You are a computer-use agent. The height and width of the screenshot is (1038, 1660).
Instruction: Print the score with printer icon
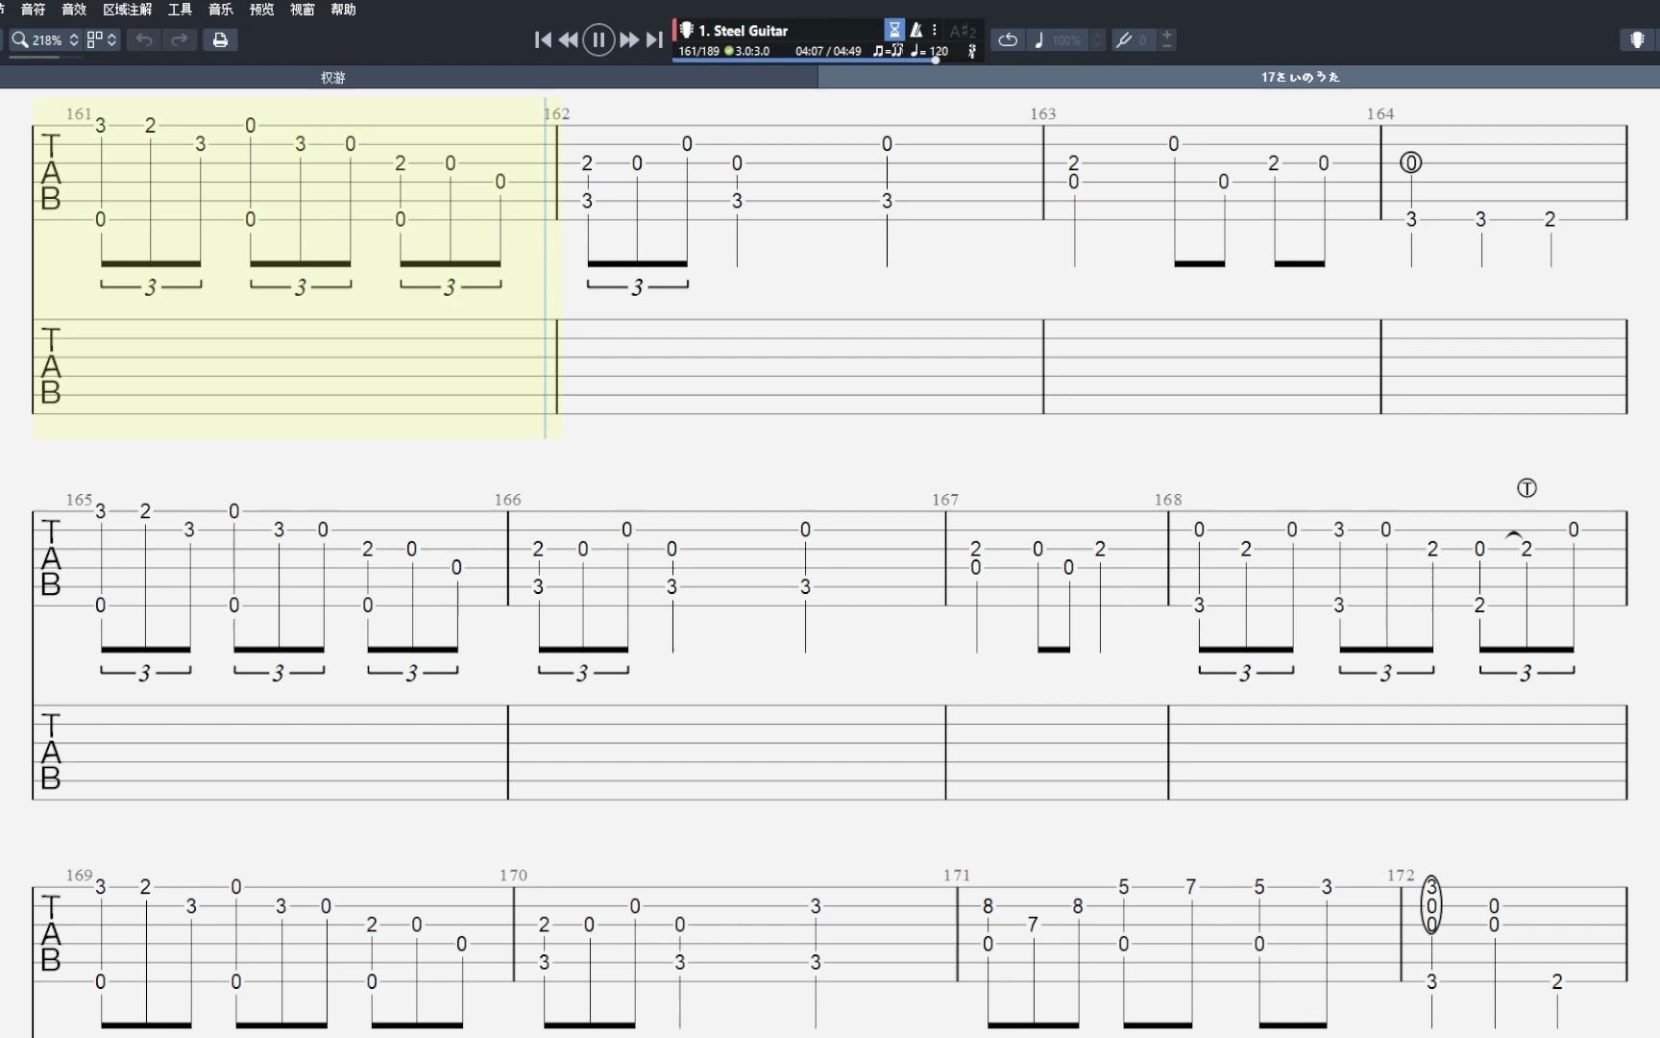click(220, 39)
